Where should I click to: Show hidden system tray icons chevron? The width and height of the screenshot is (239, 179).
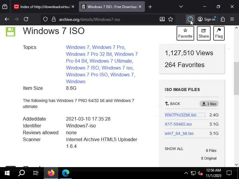pos(186,173)
